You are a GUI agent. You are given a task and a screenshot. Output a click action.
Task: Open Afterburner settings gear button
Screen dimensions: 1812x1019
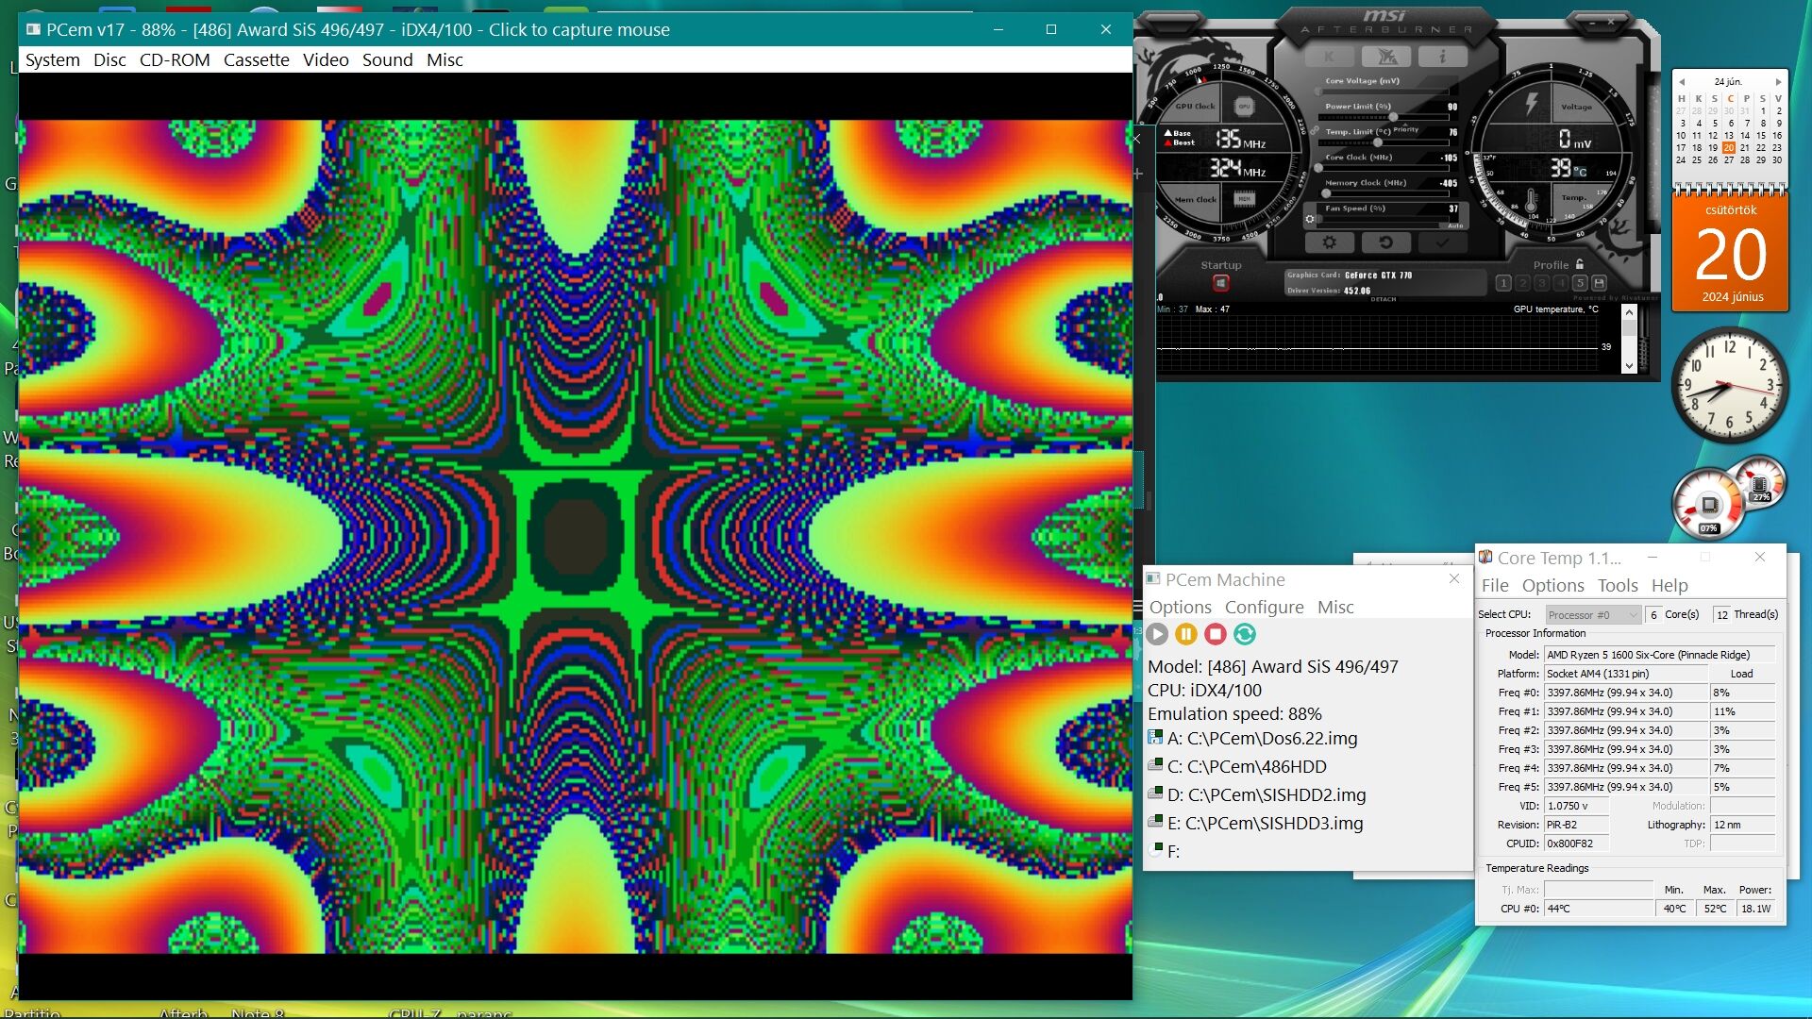click(x=1329, y=242)
